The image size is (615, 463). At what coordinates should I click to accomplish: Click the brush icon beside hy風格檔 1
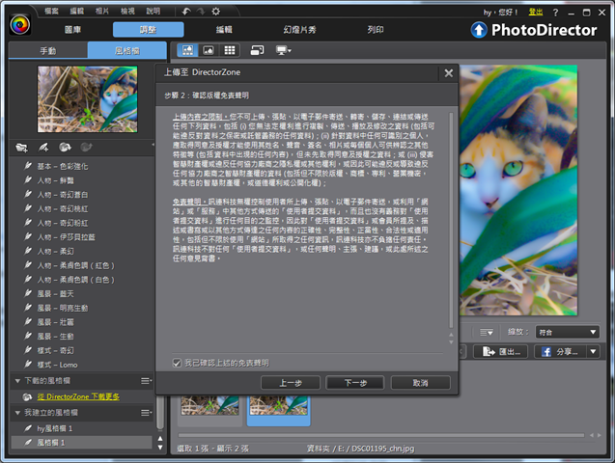[x=28, y=428]
